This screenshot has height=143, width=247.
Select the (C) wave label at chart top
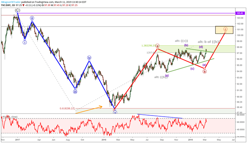[x=17, y=10]
